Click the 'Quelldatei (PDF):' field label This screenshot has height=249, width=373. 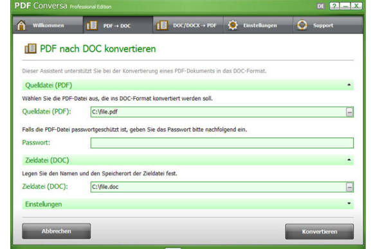46,111
